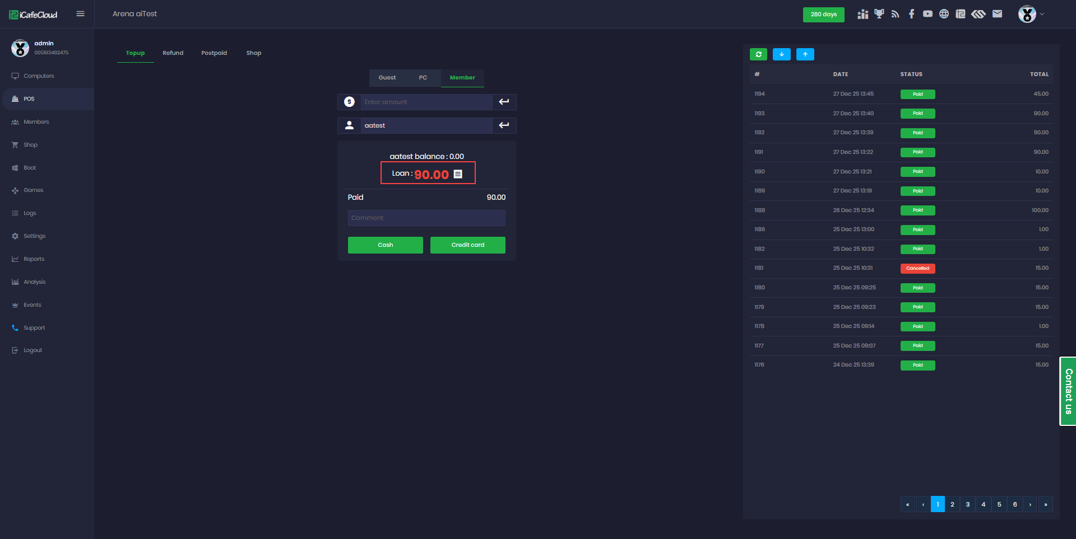Go to page 6 of transactions

click(1015, 504)
